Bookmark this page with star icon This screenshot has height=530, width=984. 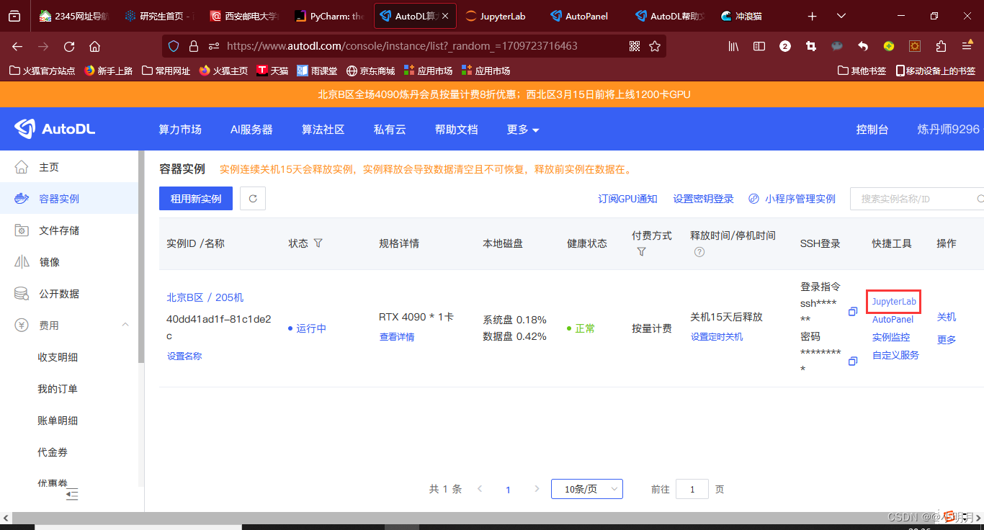(x=655, y=46)
